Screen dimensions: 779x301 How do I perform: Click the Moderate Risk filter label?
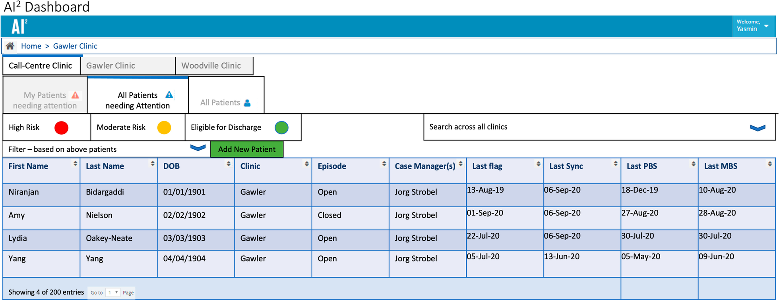121,127
